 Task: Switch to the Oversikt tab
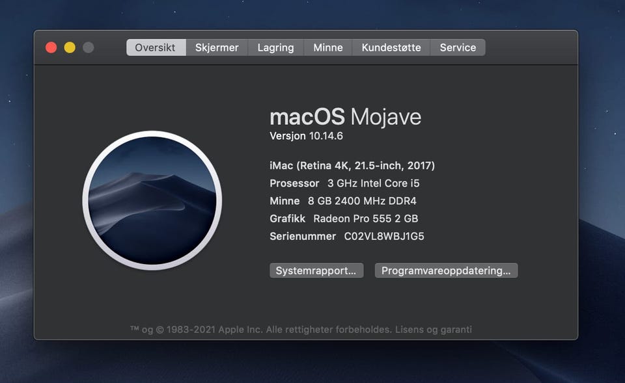pyautogui.click(x=156, y=47)
